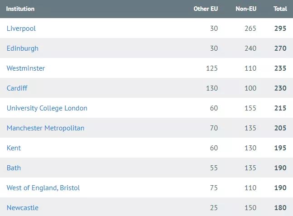Click Cardiff's Other EU value 130
The image size is (293, 216).
[x=212, y=88]
